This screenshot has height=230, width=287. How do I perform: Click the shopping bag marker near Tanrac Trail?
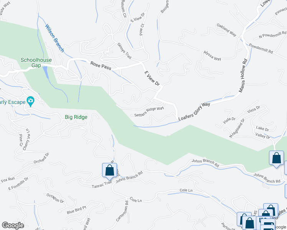(109, 171)
